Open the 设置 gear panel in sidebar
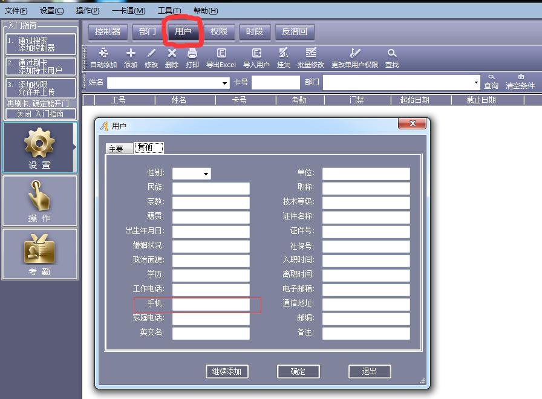542x399 pixels. pyautogui.click(x=40, y=148)
